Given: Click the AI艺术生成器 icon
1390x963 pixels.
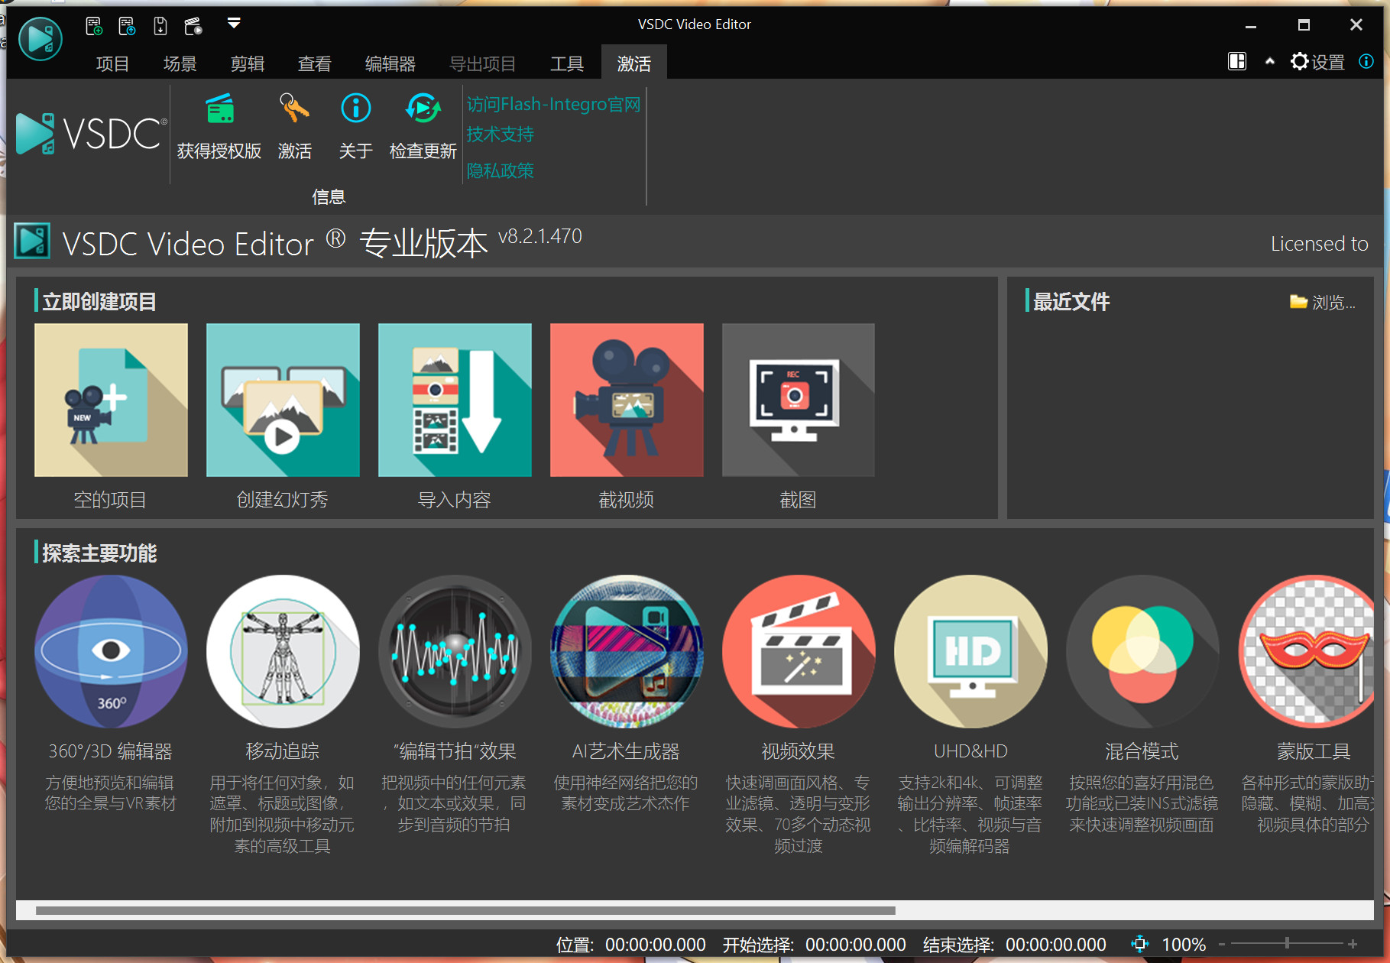Looking at the screenshot, I should pyautogui.click(x=627, y=651).
